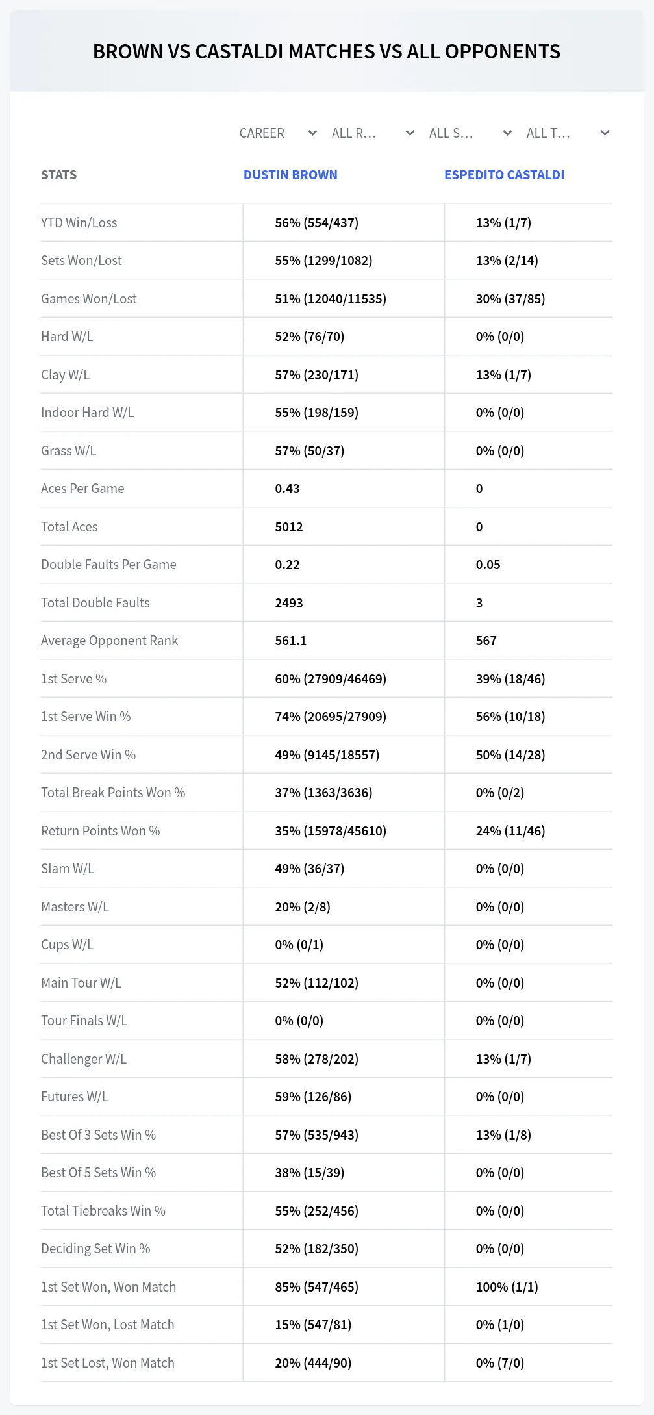The height and width of the screenshot is (1415, 654).
Task: Select the 1st Serve Win % row label
Action: [x=86, y=717]
